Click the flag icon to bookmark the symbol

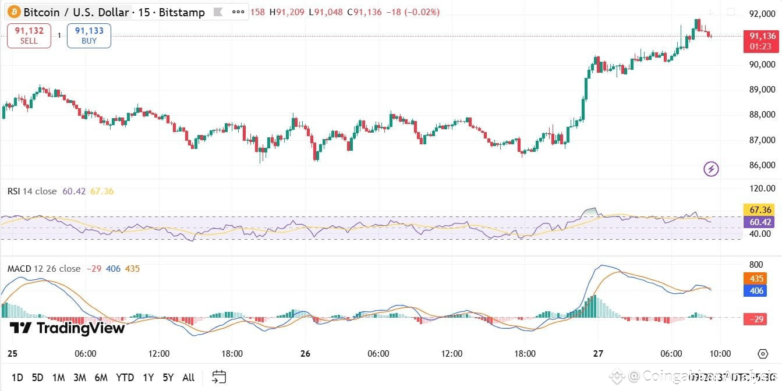coord(219,12)
